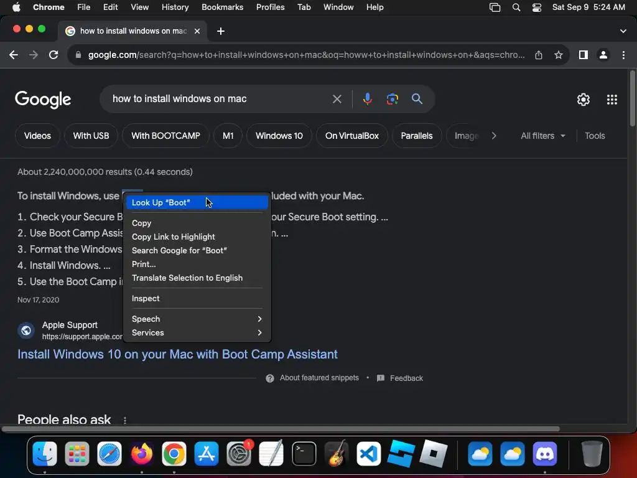Open About featured snippets link

(x=319, y=378)
